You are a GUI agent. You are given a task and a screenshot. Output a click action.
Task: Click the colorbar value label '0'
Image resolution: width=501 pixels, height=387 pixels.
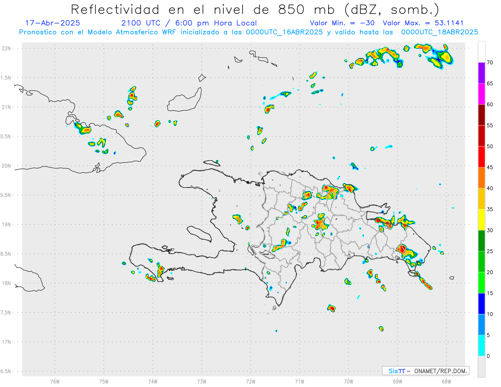[488, 356]
